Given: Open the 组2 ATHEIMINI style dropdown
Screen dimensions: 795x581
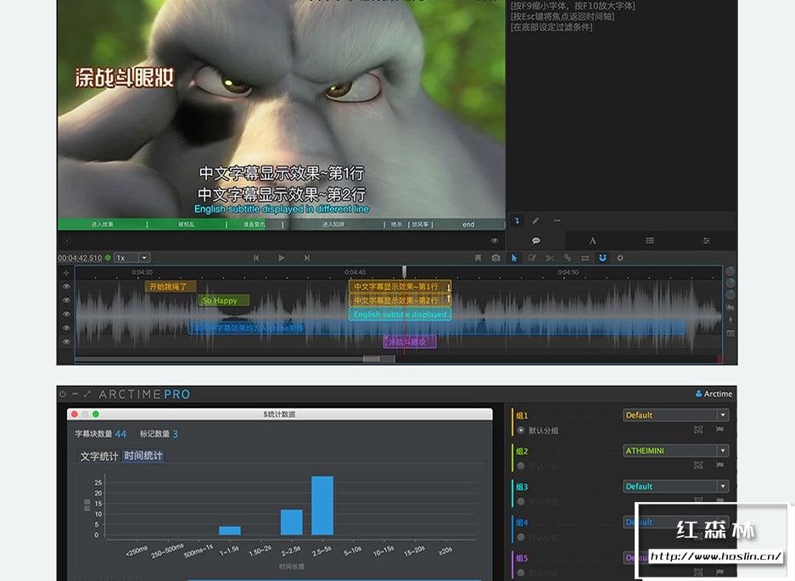Looking at the screenshot, I should (x=676, y=450).
